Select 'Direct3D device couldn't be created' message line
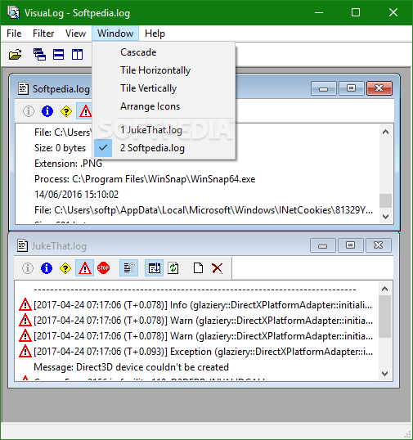Viewport: 413px width, 440px height. [131, 367]
